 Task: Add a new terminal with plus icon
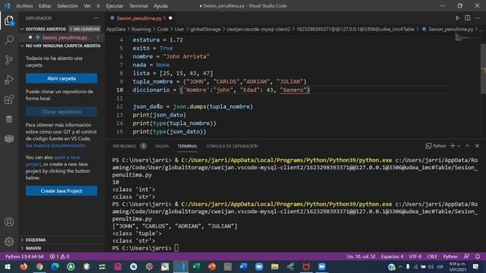pyautogui.click(x=453, y=146)
